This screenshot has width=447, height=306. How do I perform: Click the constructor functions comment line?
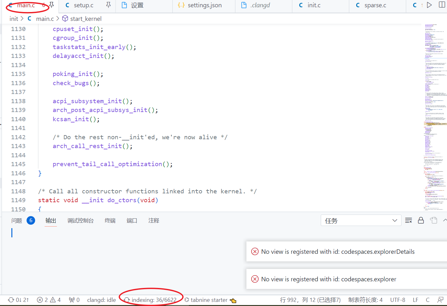147,191
